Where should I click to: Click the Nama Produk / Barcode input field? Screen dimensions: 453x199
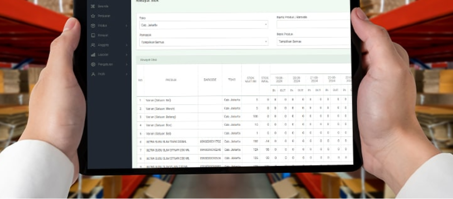click(x=313, y=24)
